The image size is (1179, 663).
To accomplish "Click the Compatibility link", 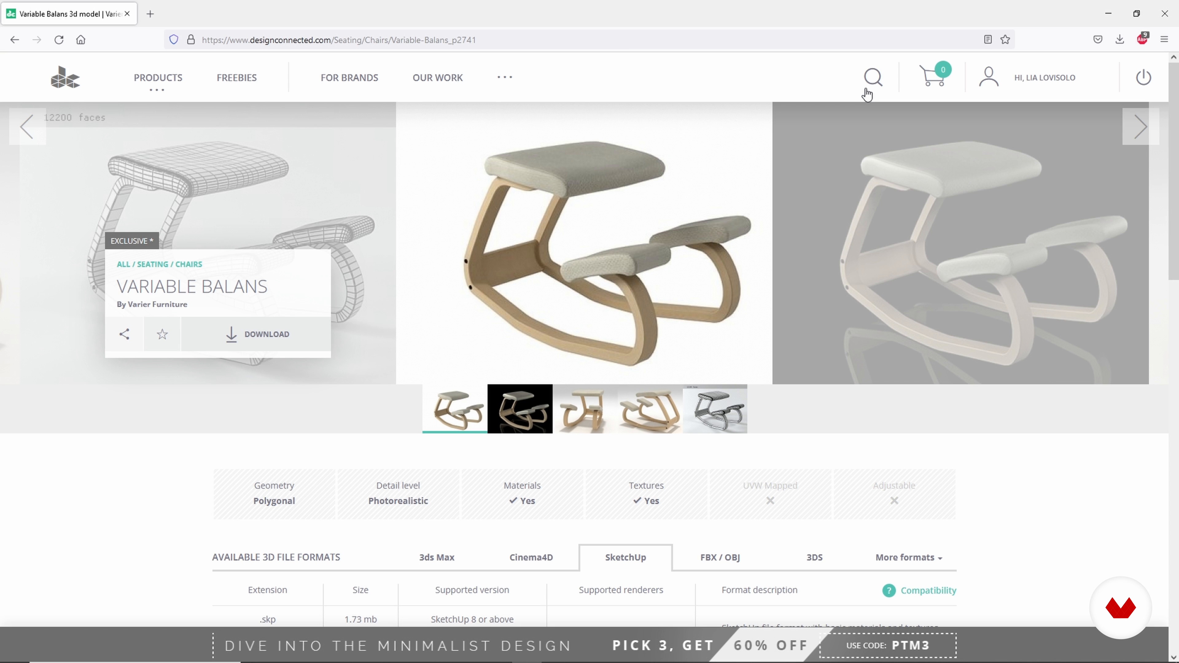I will 928,590.
